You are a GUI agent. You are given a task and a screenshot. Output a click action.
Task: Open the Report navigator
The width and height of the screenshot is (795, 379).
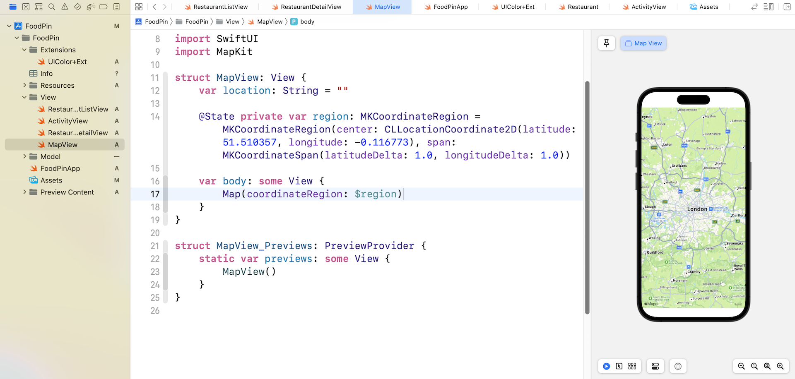tap(117, 7)
